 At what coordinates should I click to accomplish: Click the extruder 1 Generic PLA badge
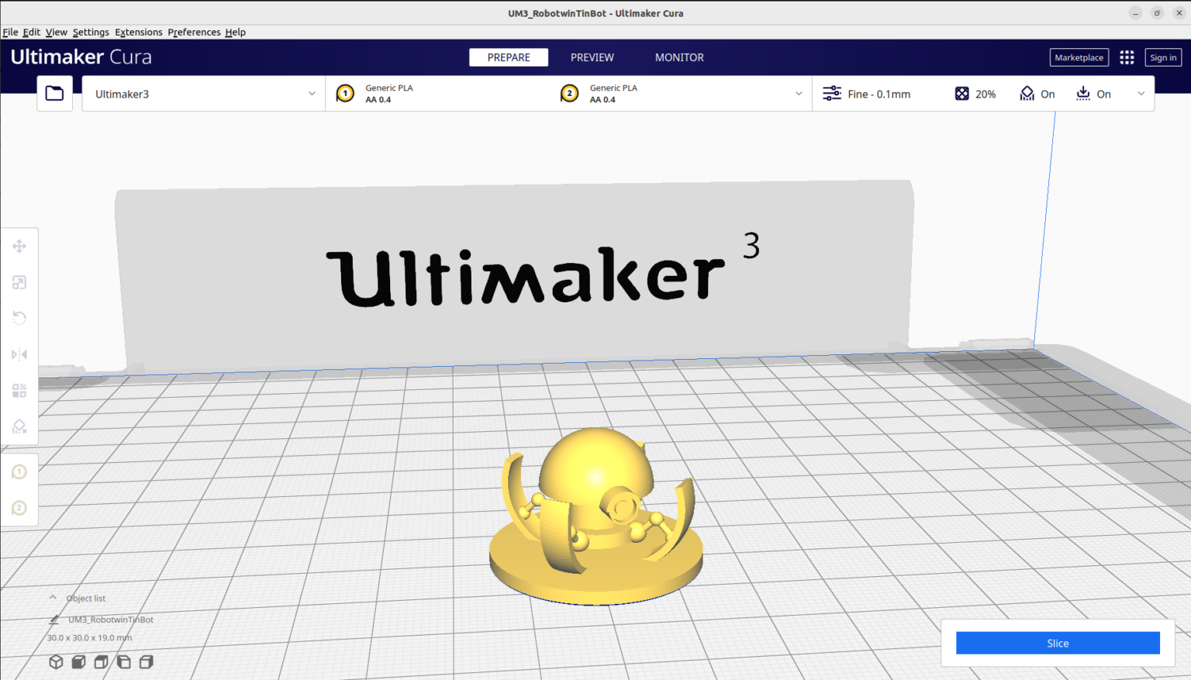click(345, 94)
